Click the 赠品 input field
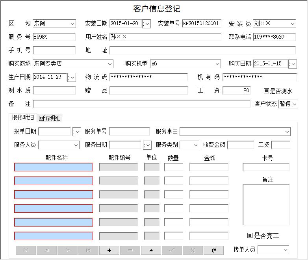Viewport: 308px width, 260px height. click(x=149, y=90)
